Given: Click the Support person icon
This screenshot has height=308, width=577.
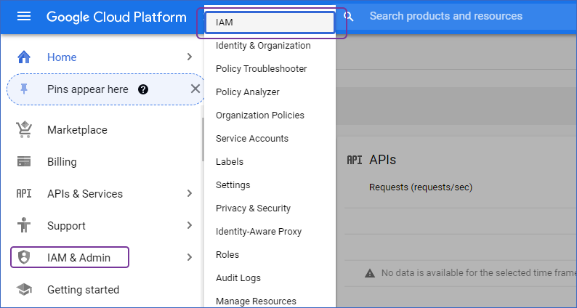Looking at the screenshot, I should (24, 225).
